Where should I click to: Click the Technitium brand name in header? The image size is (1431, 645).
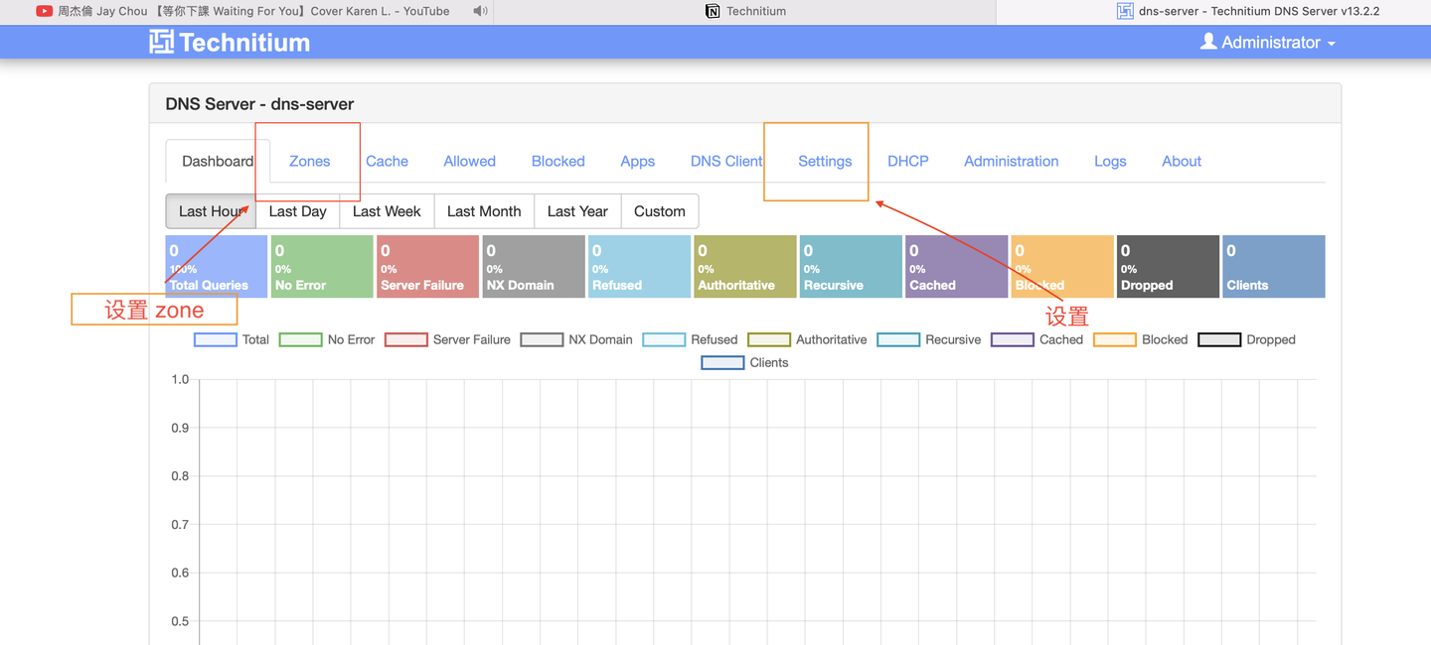pos(244,42)
